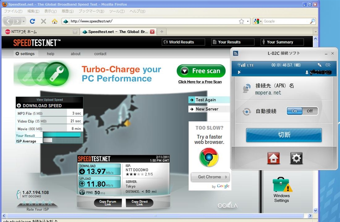The height and width of the screenshot is (222, 340).
Task: Open the contact link
Action: [100, 54]
